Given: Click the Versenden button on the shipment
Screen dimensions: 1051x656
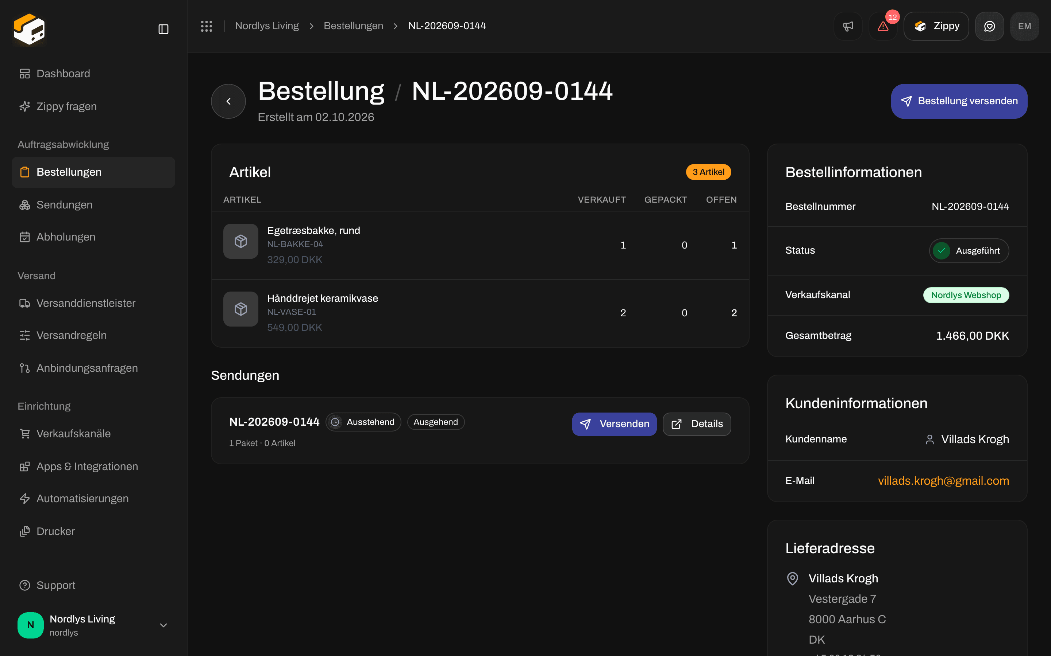Looking at the screenshot, I should coord(614,424).
